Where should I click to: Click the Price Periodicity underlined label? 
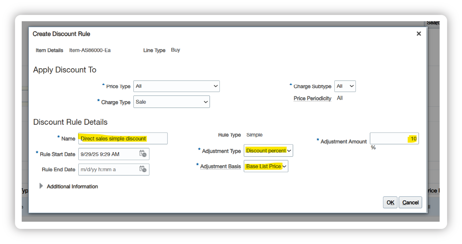click(x=312, y=98)
